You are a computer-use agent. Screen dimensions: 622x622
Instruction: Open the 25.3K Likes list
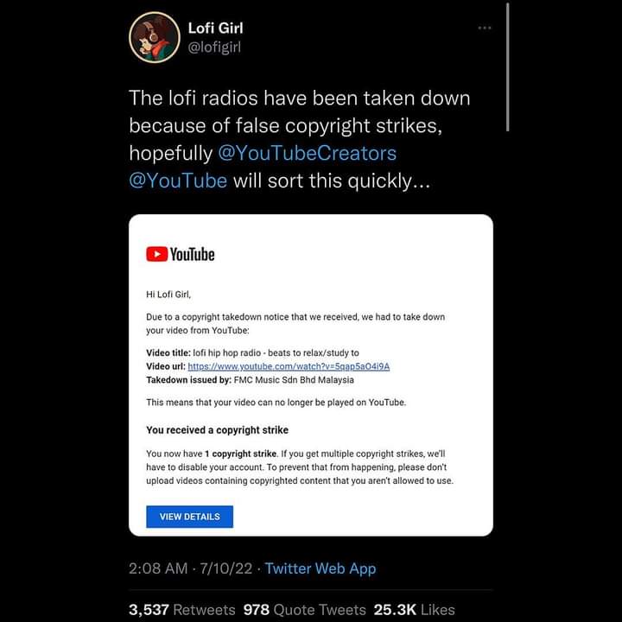pos(414,609)
